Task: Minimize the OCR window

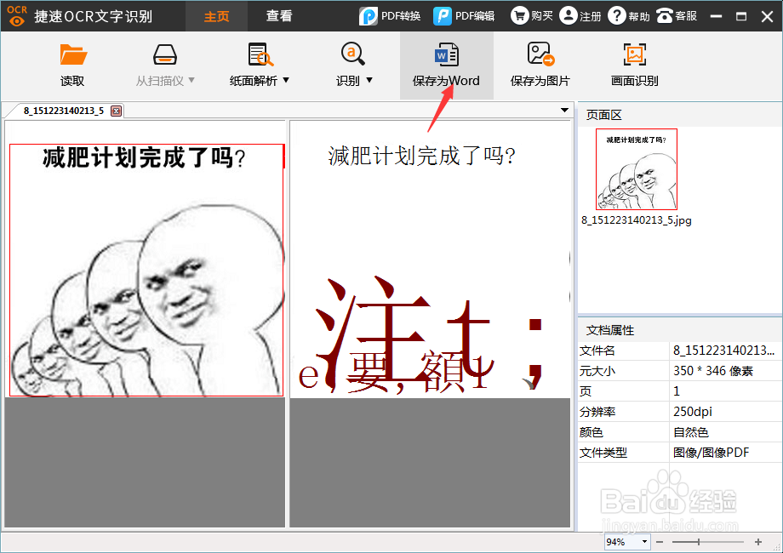Action: 716,16
